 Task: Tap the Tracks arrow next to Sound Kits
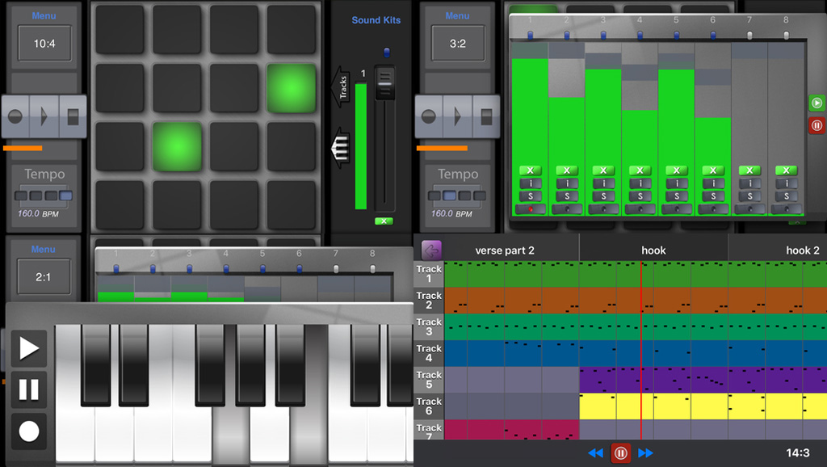(x=342, y=86)
